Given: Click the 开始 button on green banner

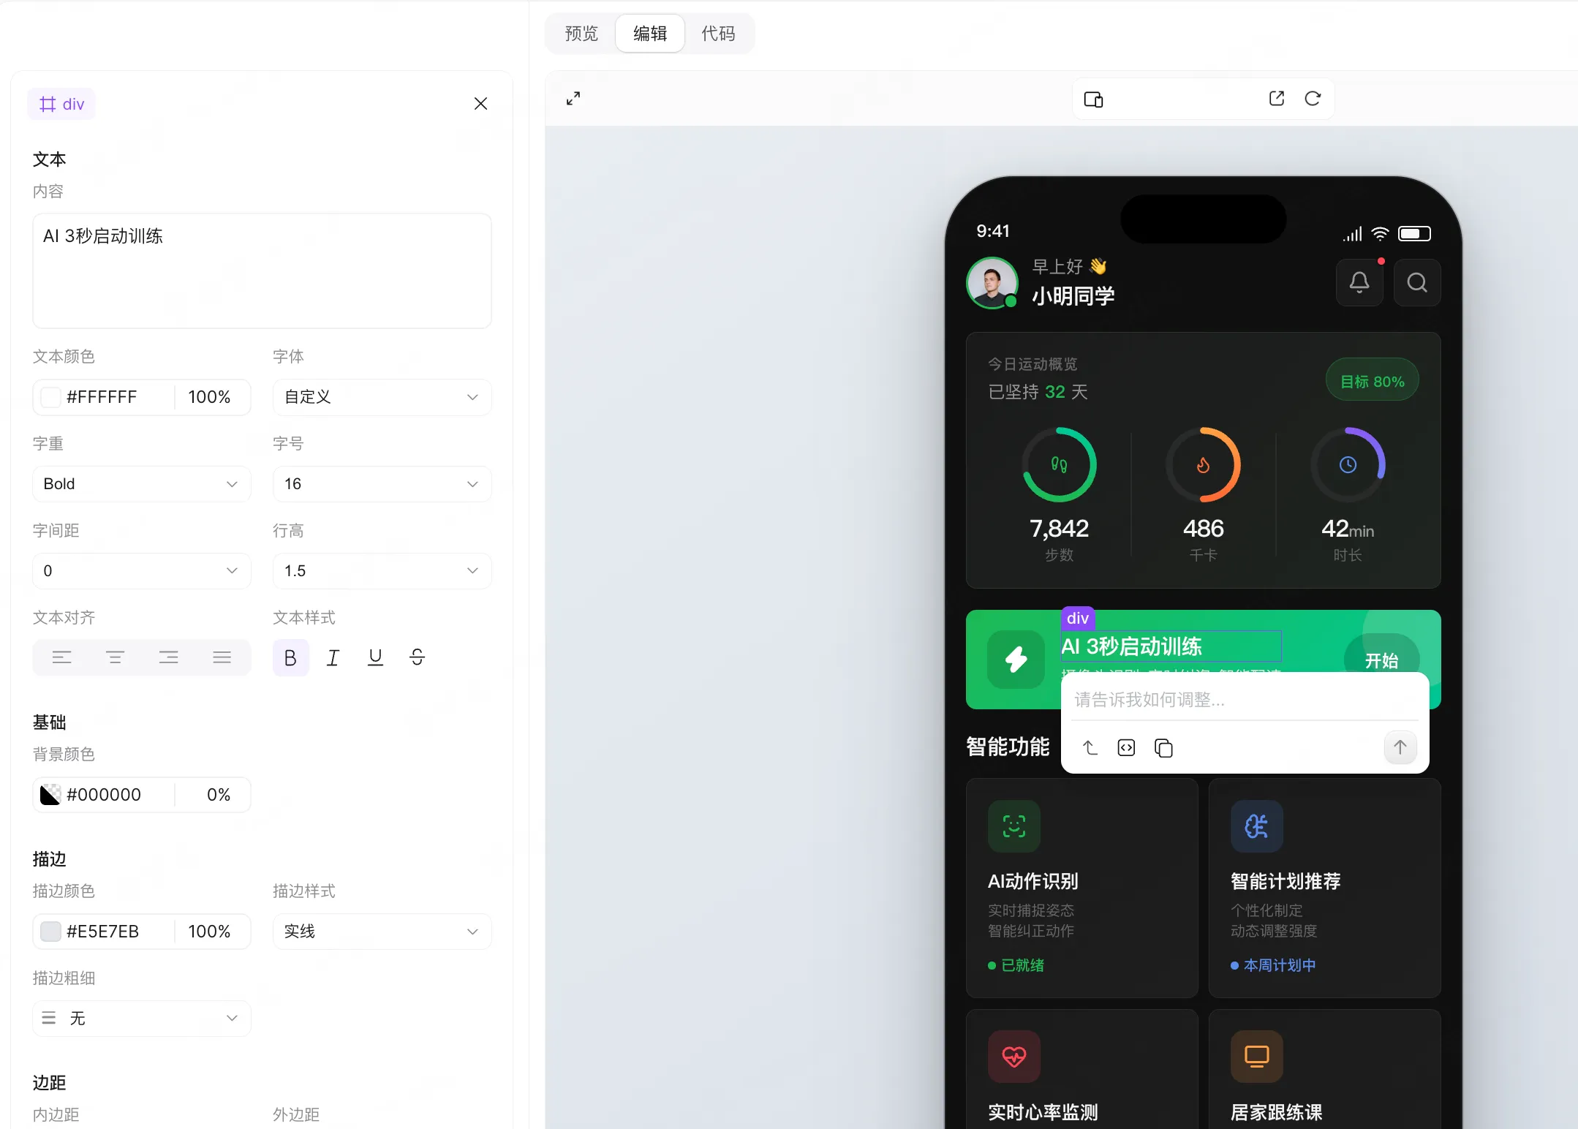Looking at the screenshot, I should [x=1381, y=661].
